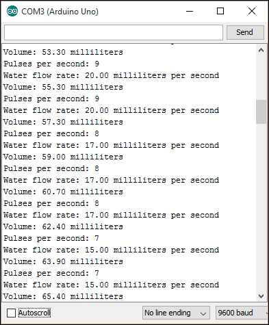This screenshot has width=269, height=325.
Task: Open the No line ending dropdown
Action: 176,313
